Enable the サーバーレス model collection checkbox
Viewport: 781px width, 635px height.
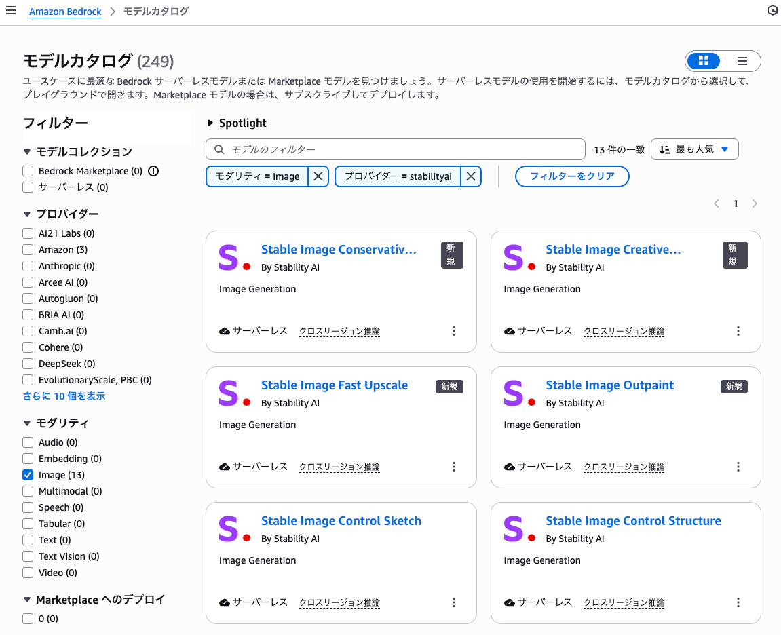point(27,187)
